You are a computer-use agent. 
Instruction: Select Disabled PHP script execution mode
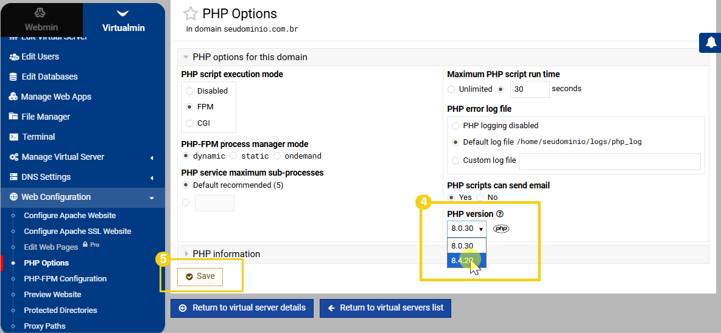(x=190, y=91)
